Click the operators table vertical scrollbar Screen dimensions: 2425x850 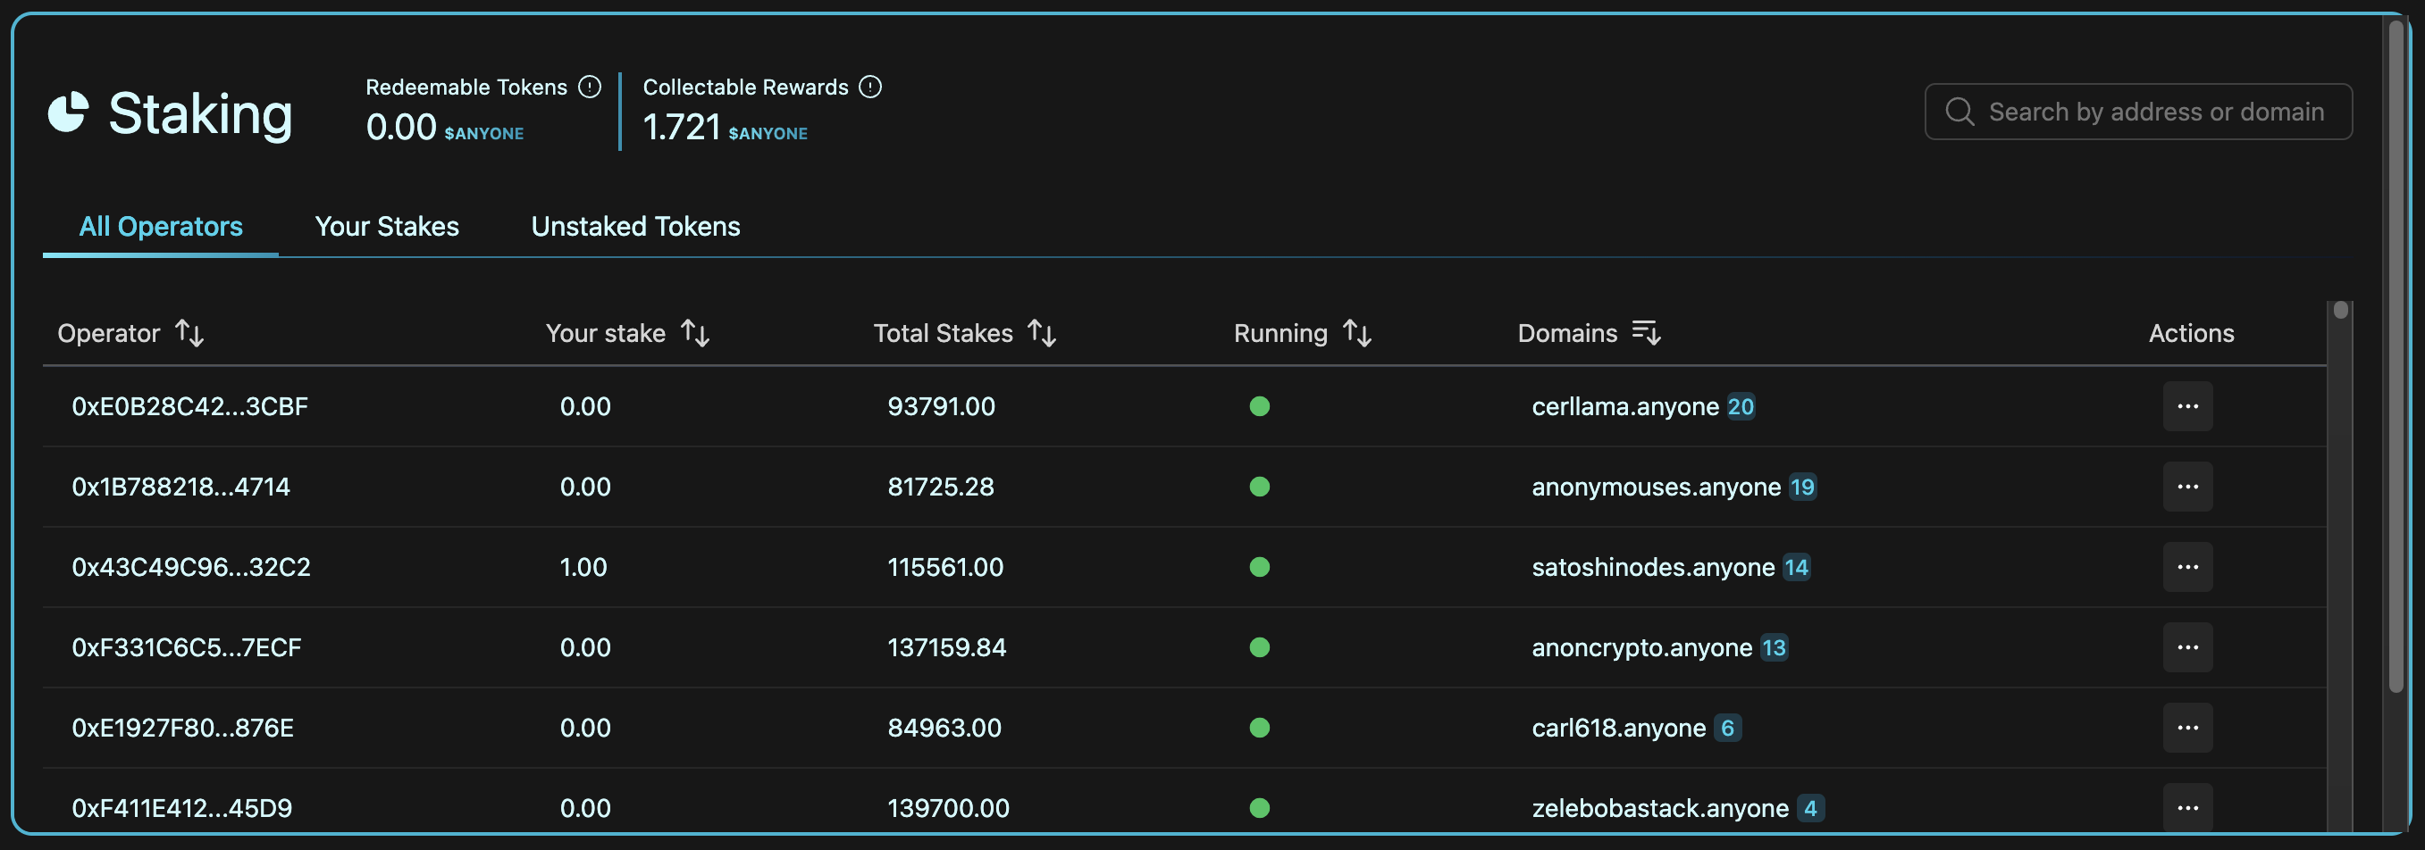tap(2340, 564)
